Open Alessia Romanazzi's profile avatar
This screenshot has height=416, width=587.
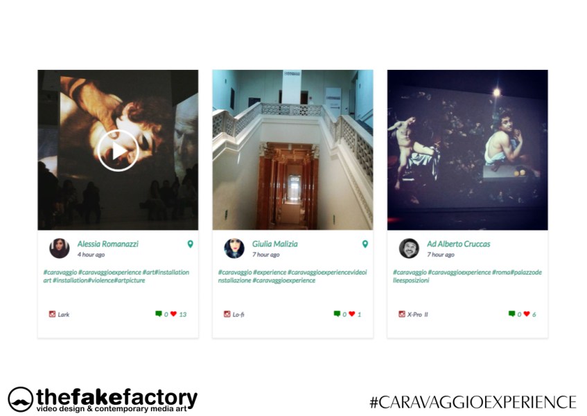(60, 248)
